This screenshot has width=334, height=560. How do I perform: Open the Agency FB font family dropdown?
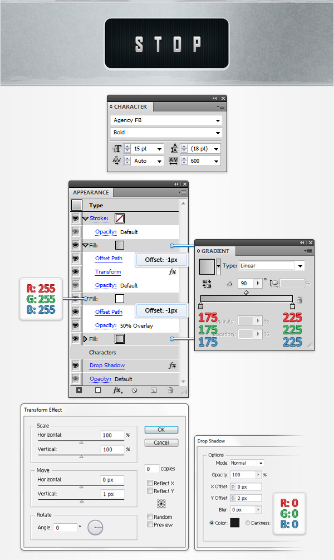pos(218,121)
